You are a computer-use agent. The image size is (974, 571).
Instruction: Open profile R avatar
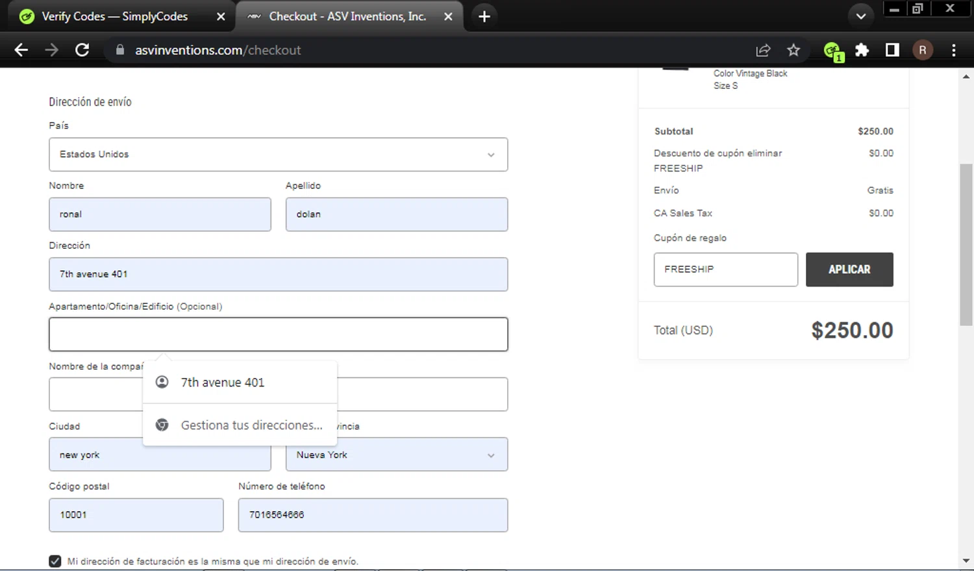pyautogui.click(x=923, y=50)
